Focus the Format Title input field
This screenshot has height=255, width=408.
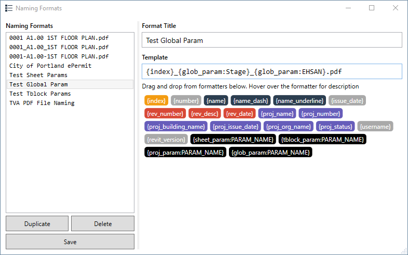click(272, 40)
